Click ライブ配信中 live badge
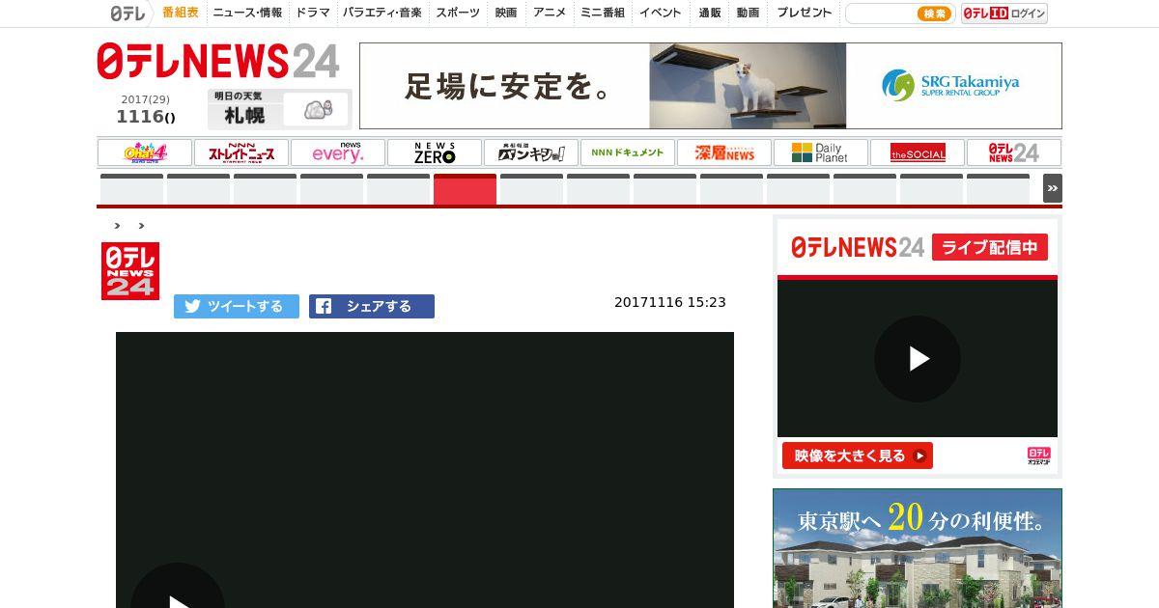This screenshot has height=608, width=1159. [x=990, y=247]
